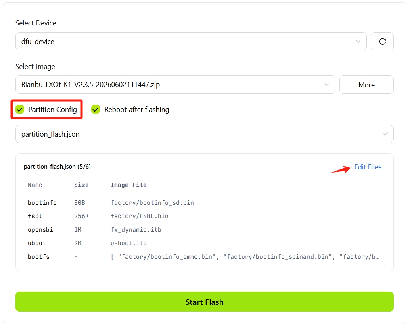Click the More button beside image selector
412x329 pixels.
pos(366,85)
